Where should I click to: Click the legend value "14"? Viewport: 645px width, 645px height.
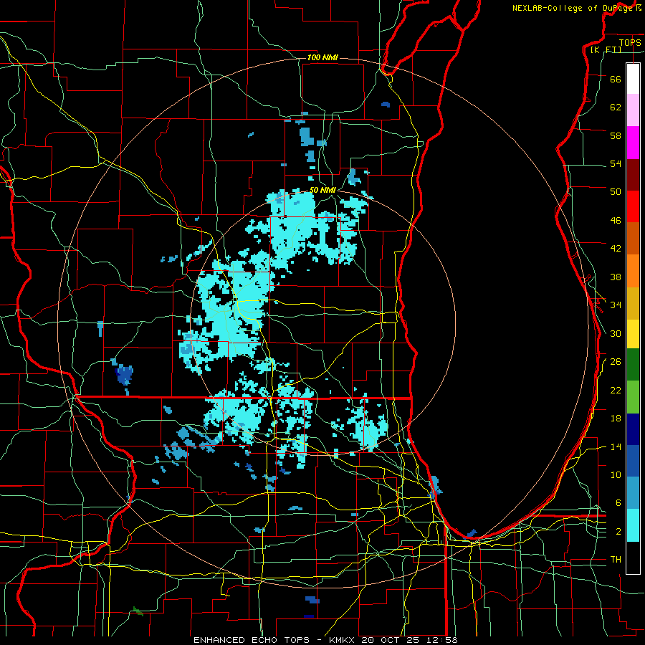[616, 447]
